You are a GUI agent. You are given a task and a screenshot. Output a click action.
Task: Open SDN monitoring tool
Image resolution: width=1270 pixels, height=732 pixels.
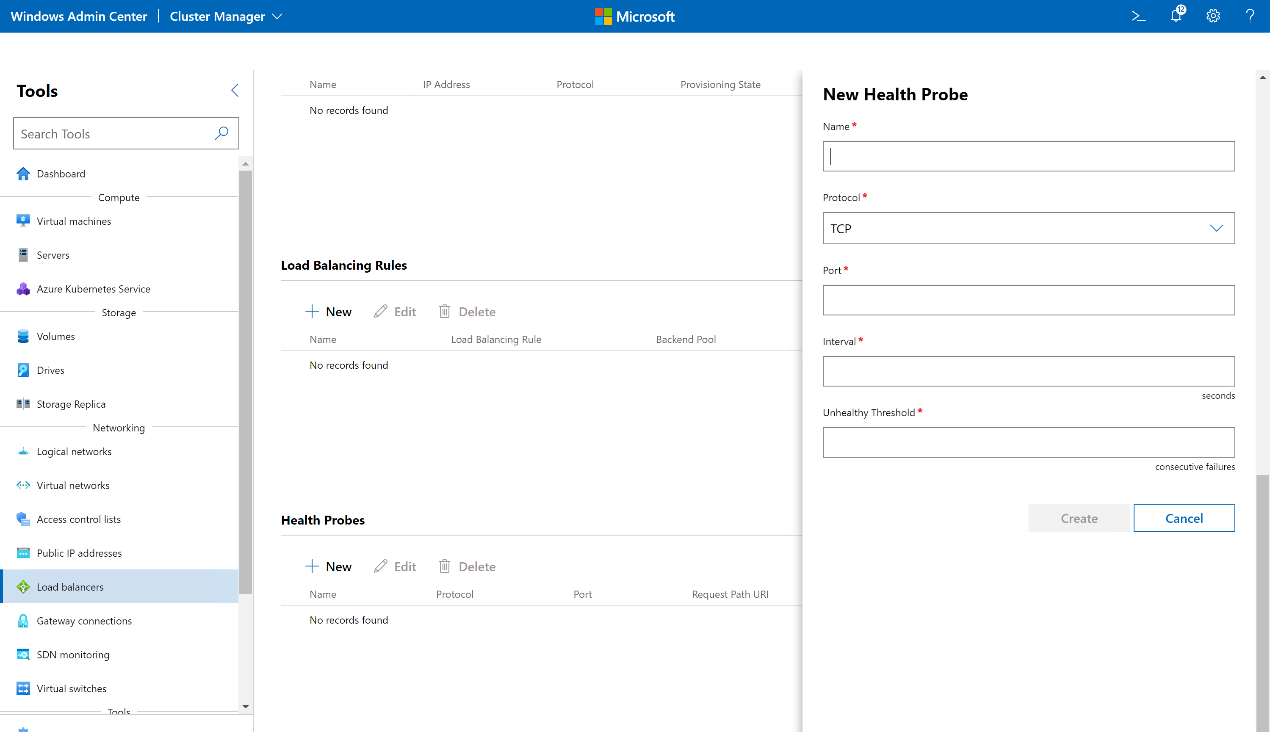73,655
